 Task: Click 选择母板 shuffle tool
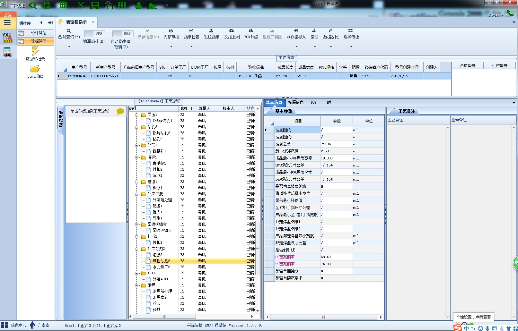(351, 34)
